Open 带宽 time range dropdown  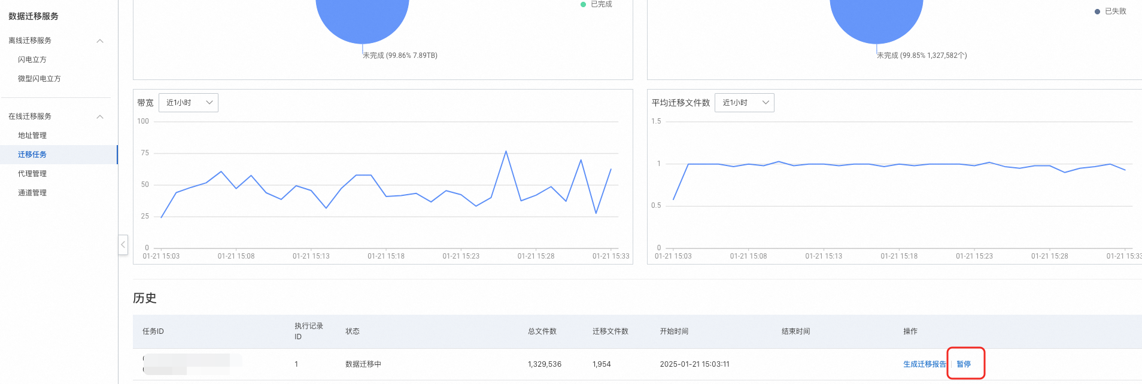click(x=189, y=103)
